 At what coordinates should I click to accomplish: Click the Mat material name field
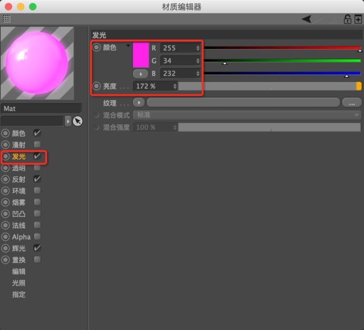41,109
